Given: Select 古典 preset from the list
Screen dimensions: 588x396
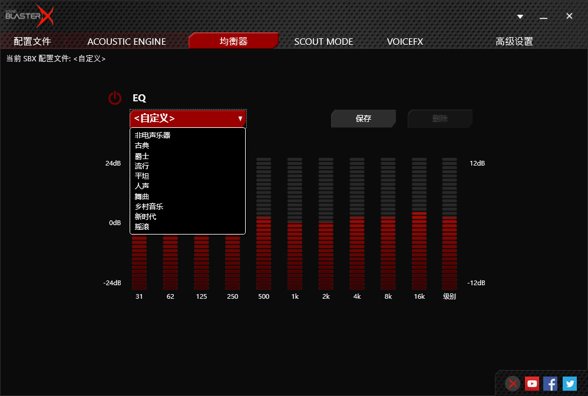Looking at the screenshot, I should [x=142, y=146].
